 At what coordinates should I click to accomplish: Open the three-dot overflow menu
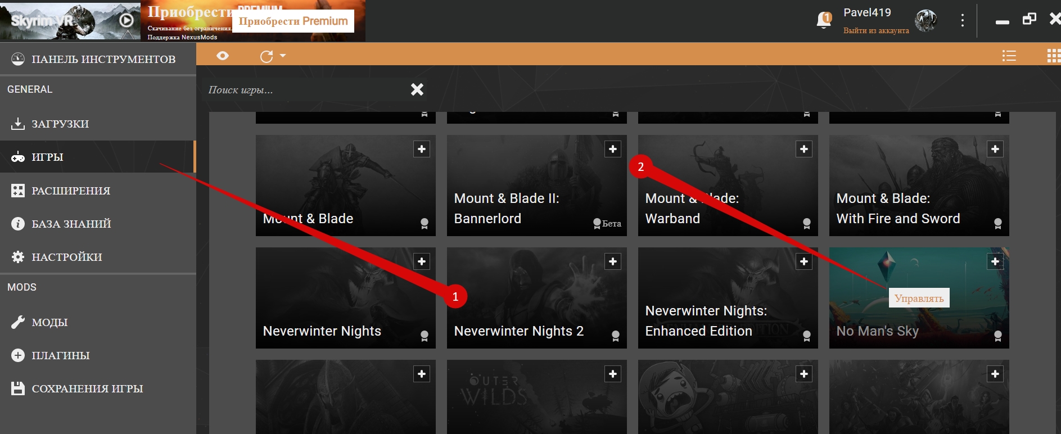pos(963,21)
